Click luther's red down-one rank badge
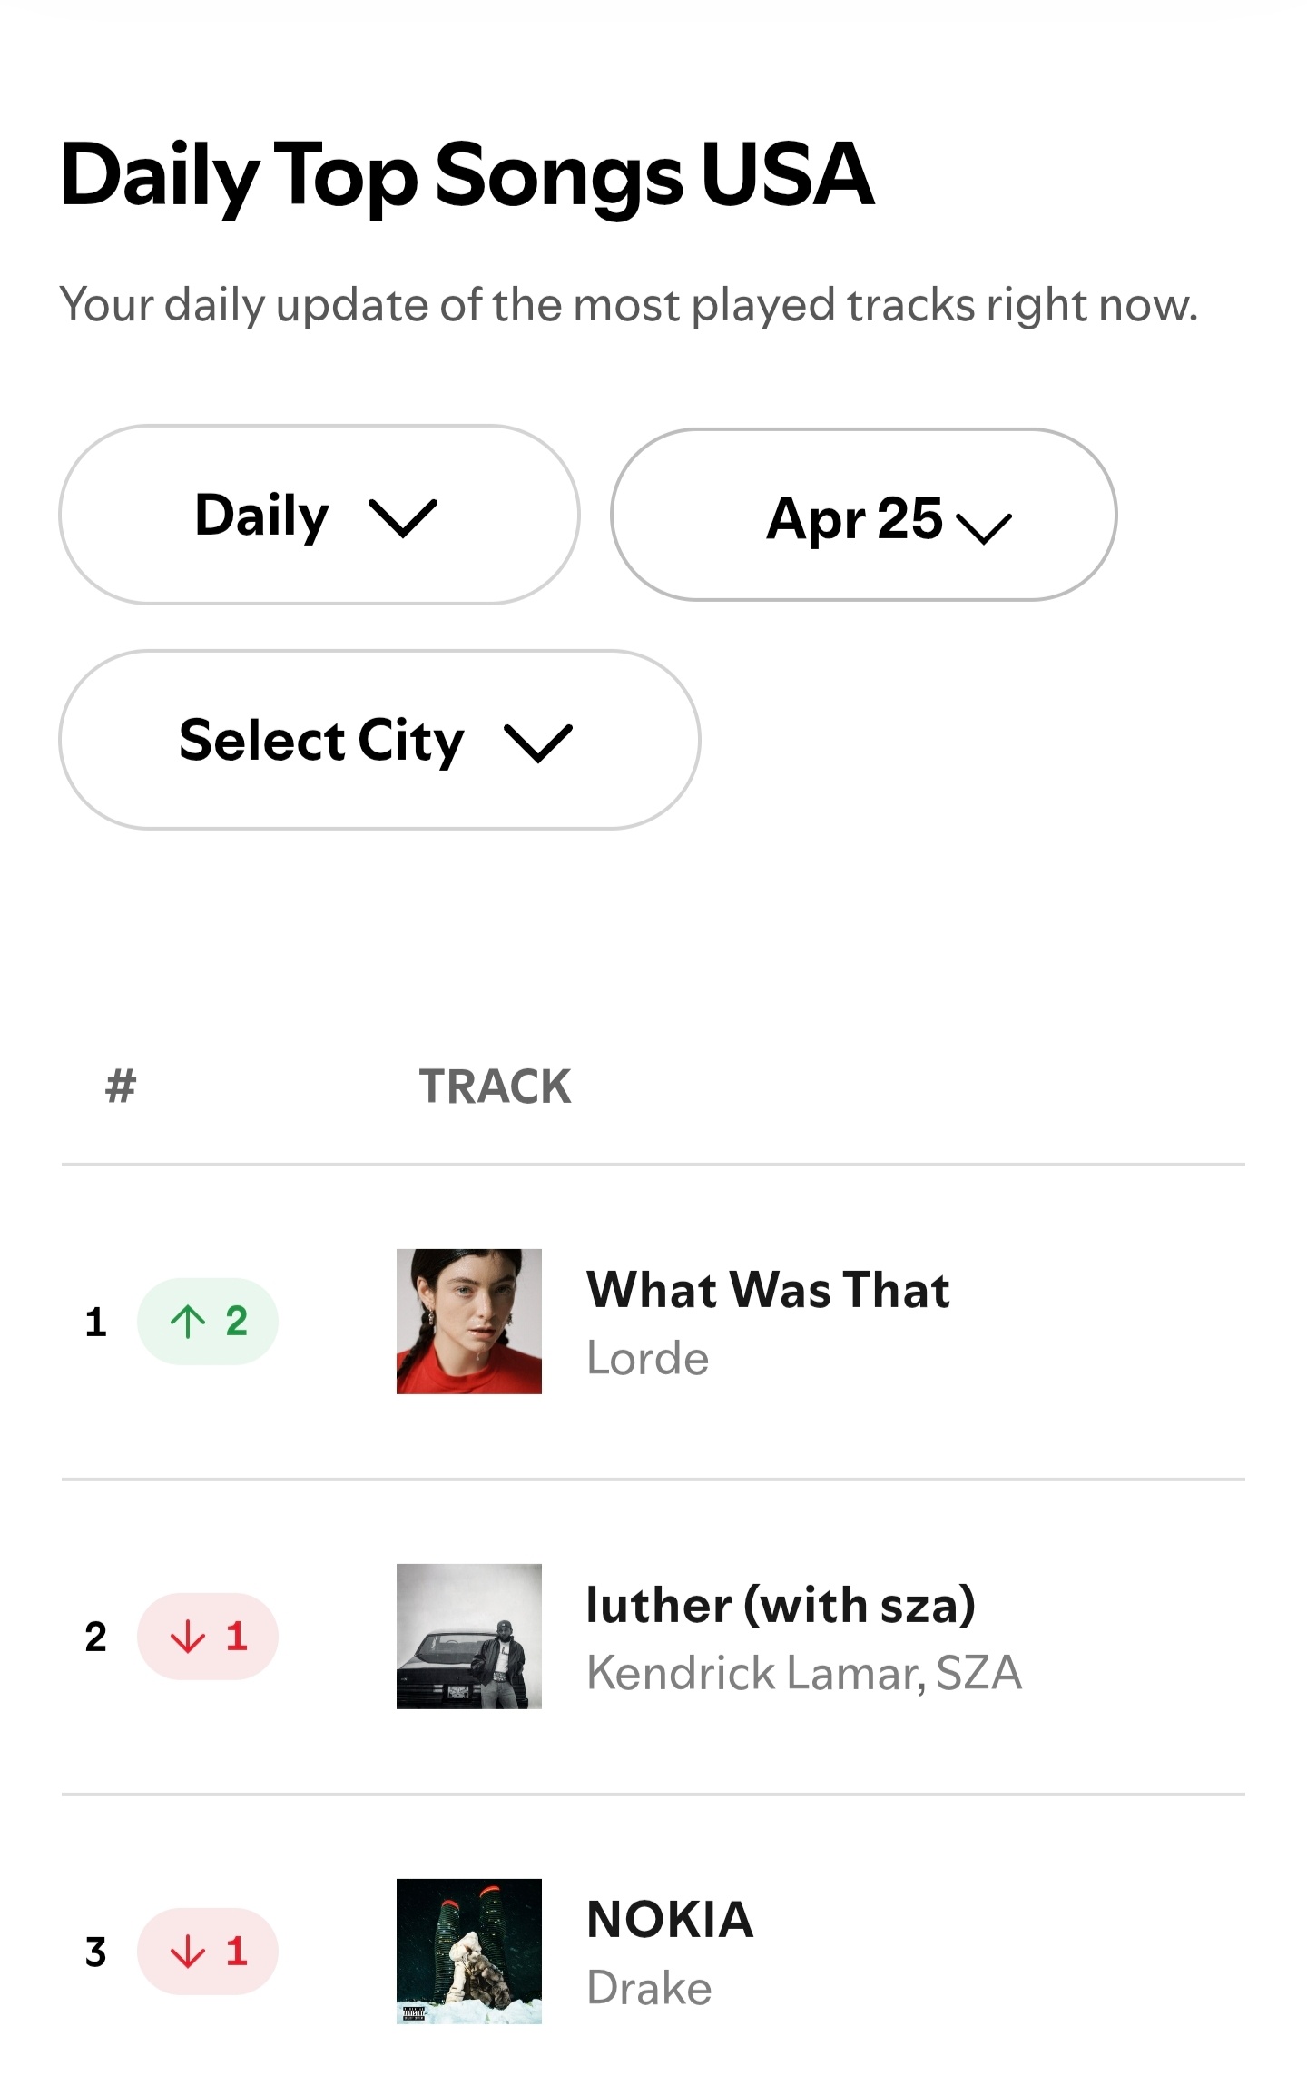The width and height of the screenshot is (1307, 2095). (208, 1637)
